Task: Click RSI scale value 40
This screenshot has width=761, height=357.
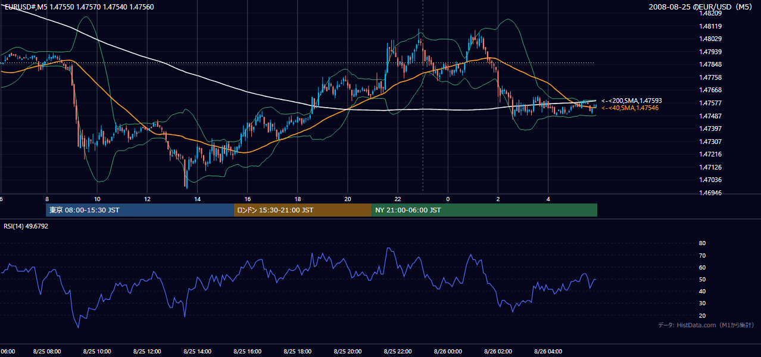Action: click(x=702, y=291)
